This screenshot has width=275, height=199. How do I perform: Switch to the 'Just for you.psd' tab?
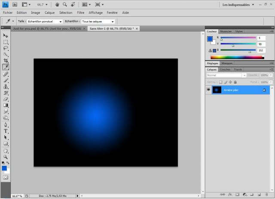click(47, 28)
